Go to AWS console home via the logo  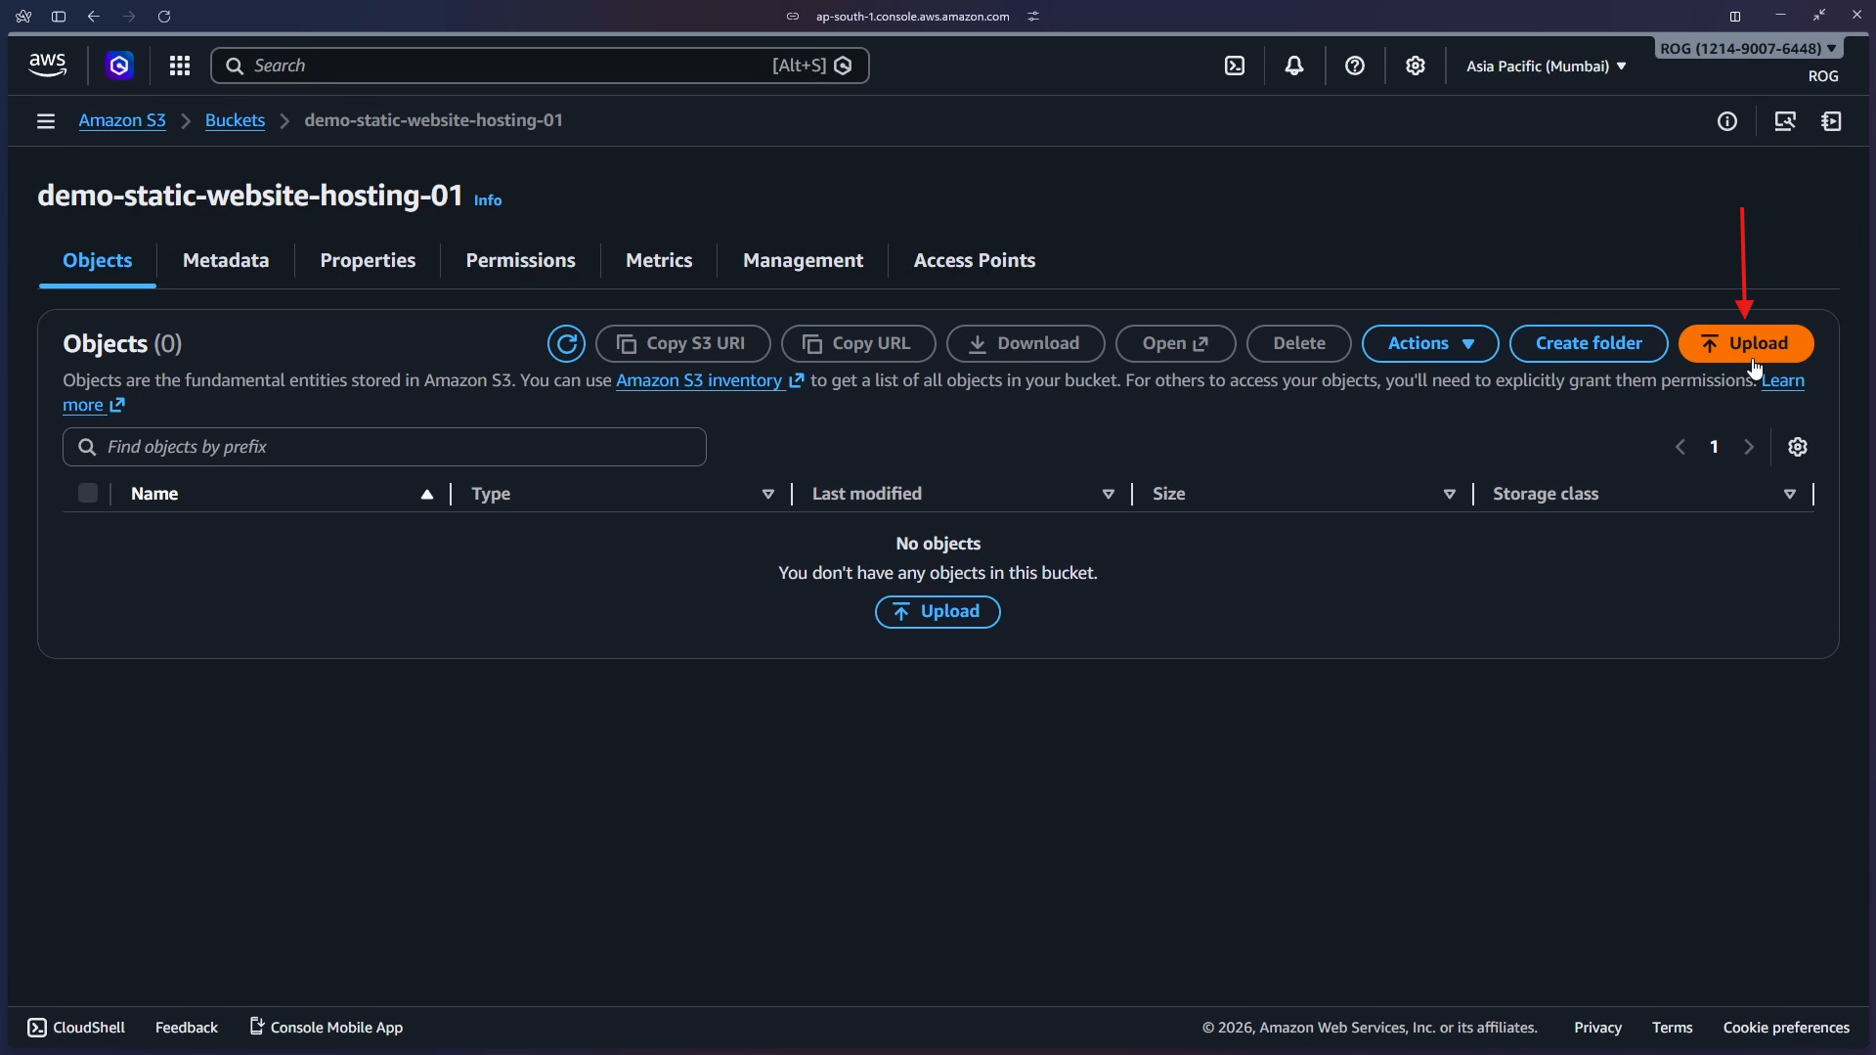[47, 65]
